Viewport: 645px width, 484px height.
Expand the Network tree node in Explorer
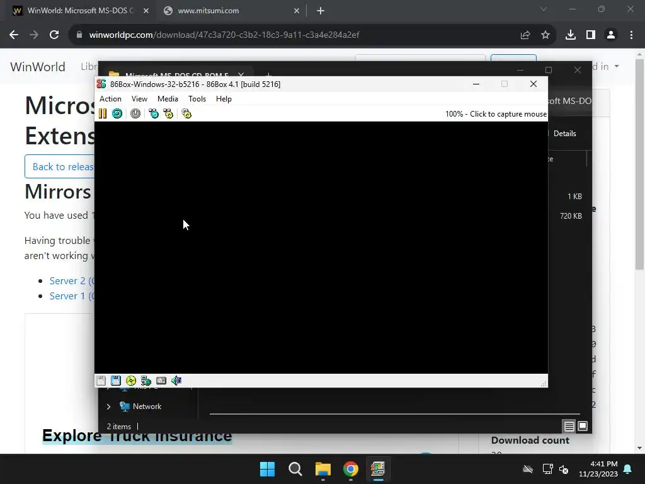pyautogui.click(x=108, y=406)
